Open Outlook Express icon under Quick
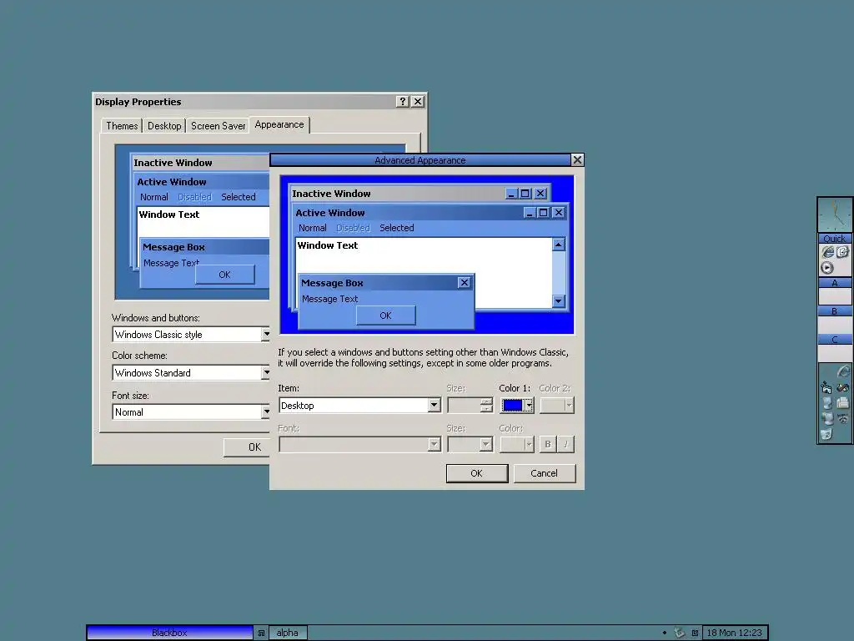This screenshot has width=854, height=641. [x=842, y=252]
